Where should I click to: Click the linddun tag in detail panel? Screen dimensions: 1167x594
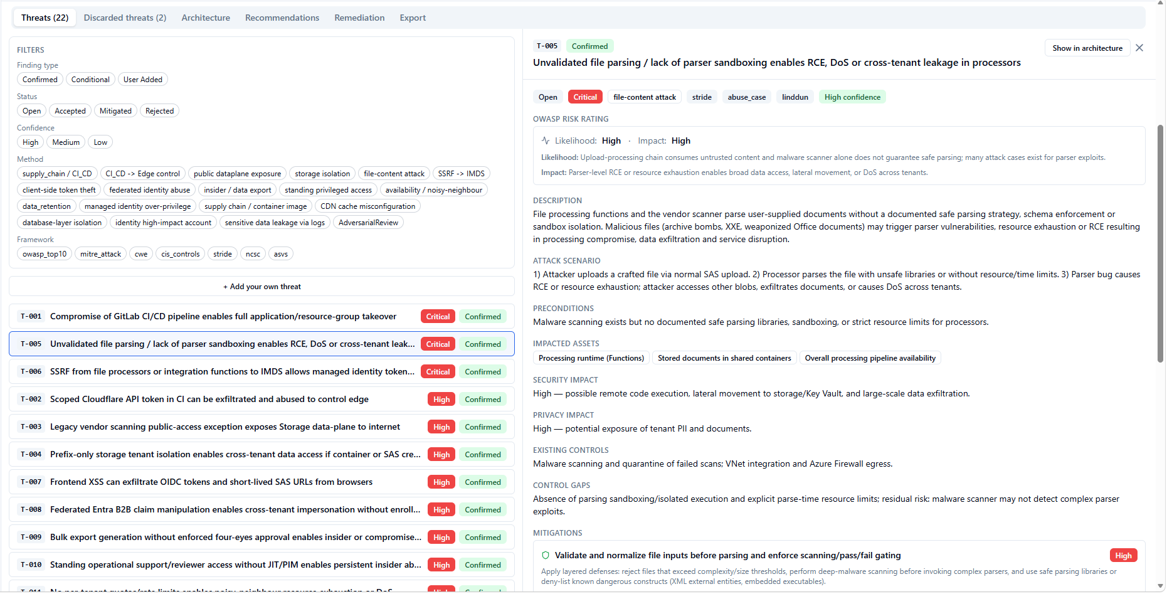(x=795, y=97)
